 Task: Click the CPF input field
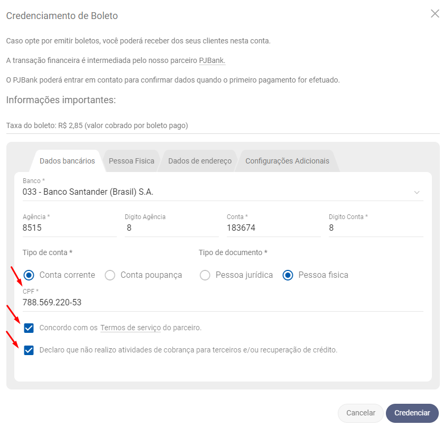(x=222, y=303)
